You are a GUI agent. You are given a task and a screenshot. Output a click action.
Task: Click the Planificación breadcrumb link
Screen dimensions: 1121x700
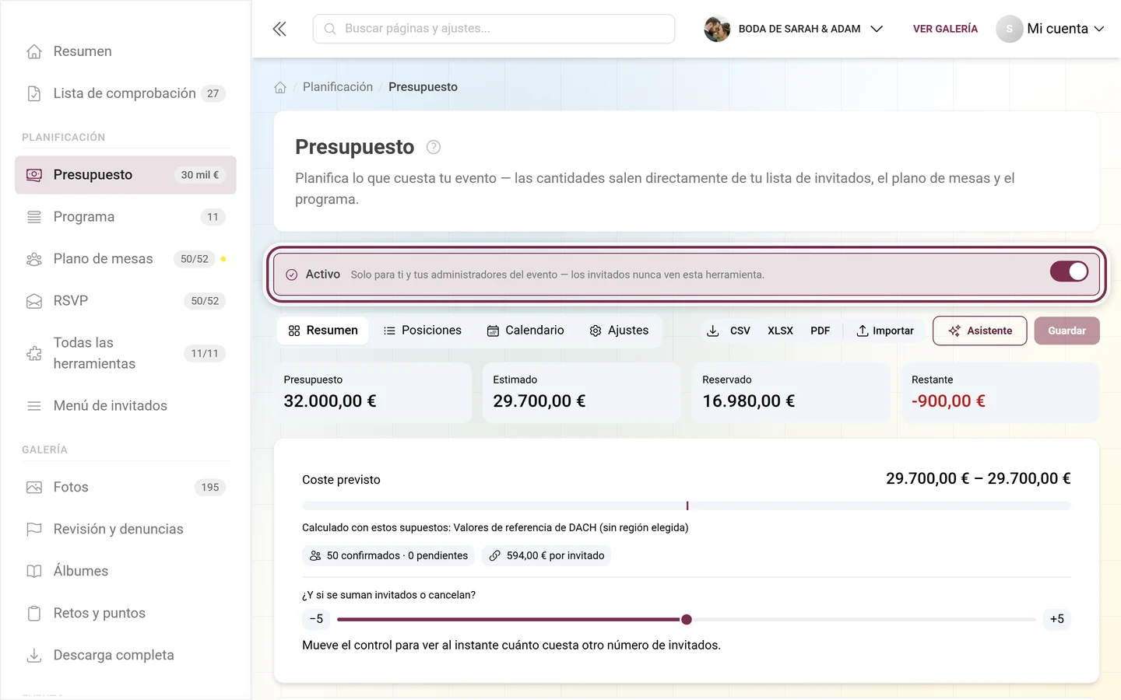[338, 87]
